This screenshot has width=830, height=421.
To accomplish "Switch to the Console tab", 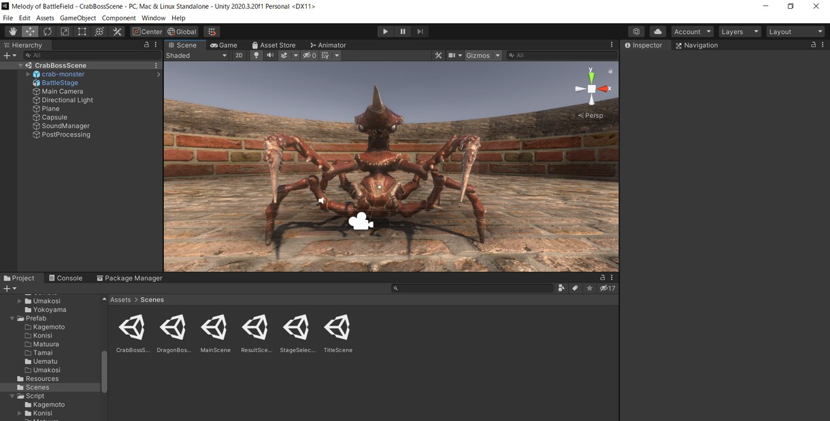I will (x=65, y=278).
